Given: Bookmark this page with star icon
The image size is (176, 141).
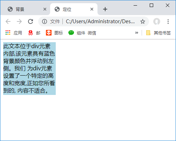Looking at the screenshot, I should click(143, 21).
